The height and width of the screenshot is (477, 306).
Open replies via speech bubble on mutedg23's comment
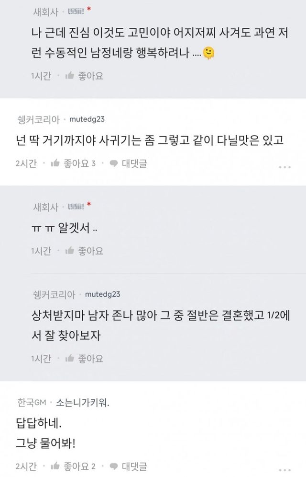pyautogui.click(x=114, y=163)
